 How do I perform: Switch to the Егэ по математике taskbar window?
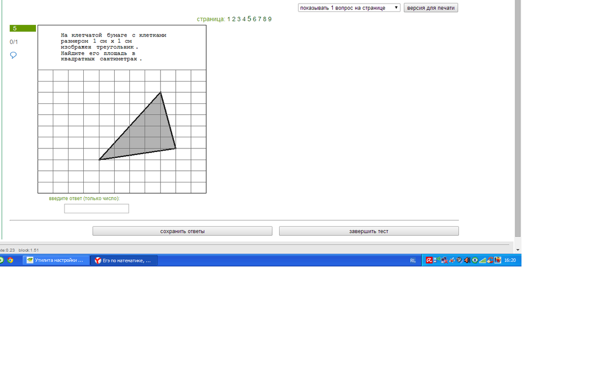(x=124, y=260)
